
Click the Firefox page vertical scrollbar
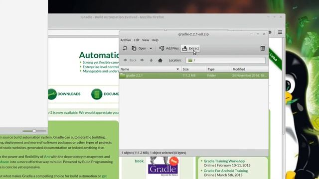284,86
